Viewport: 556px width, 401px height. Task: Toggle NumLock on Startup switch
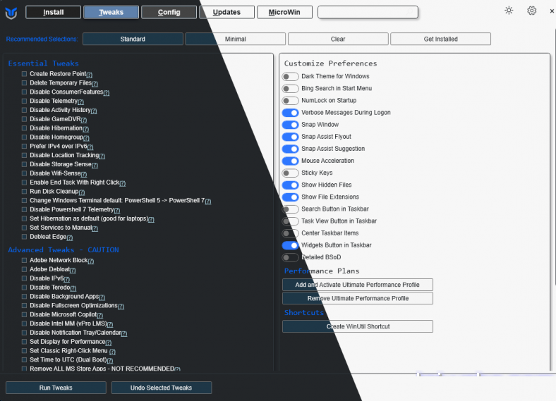(x=290, y=101)
